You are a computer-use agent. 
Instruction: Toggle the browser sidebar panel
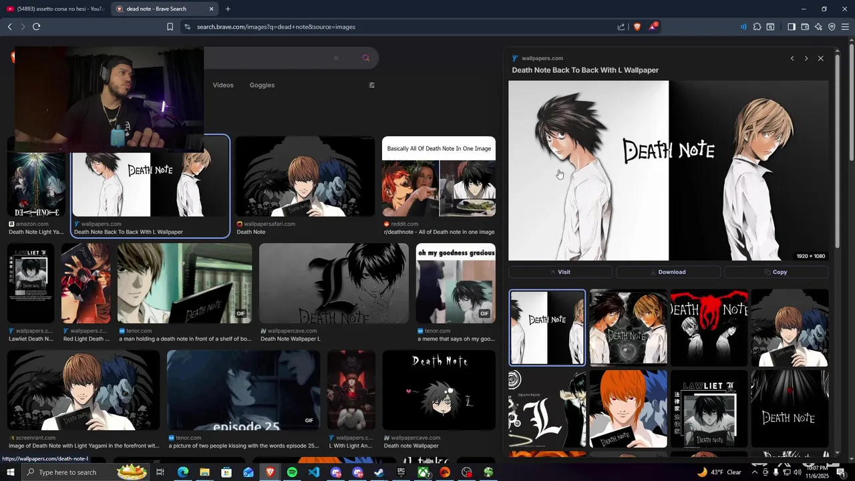point(792,27)
